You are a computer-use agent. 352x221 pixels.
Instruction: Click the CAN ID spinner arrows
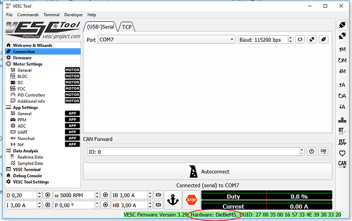point(302,151)
